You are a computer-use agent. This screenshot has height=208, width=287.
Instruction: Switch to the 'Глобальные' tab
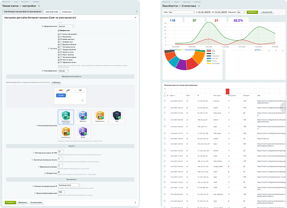(x=67, y=12)
